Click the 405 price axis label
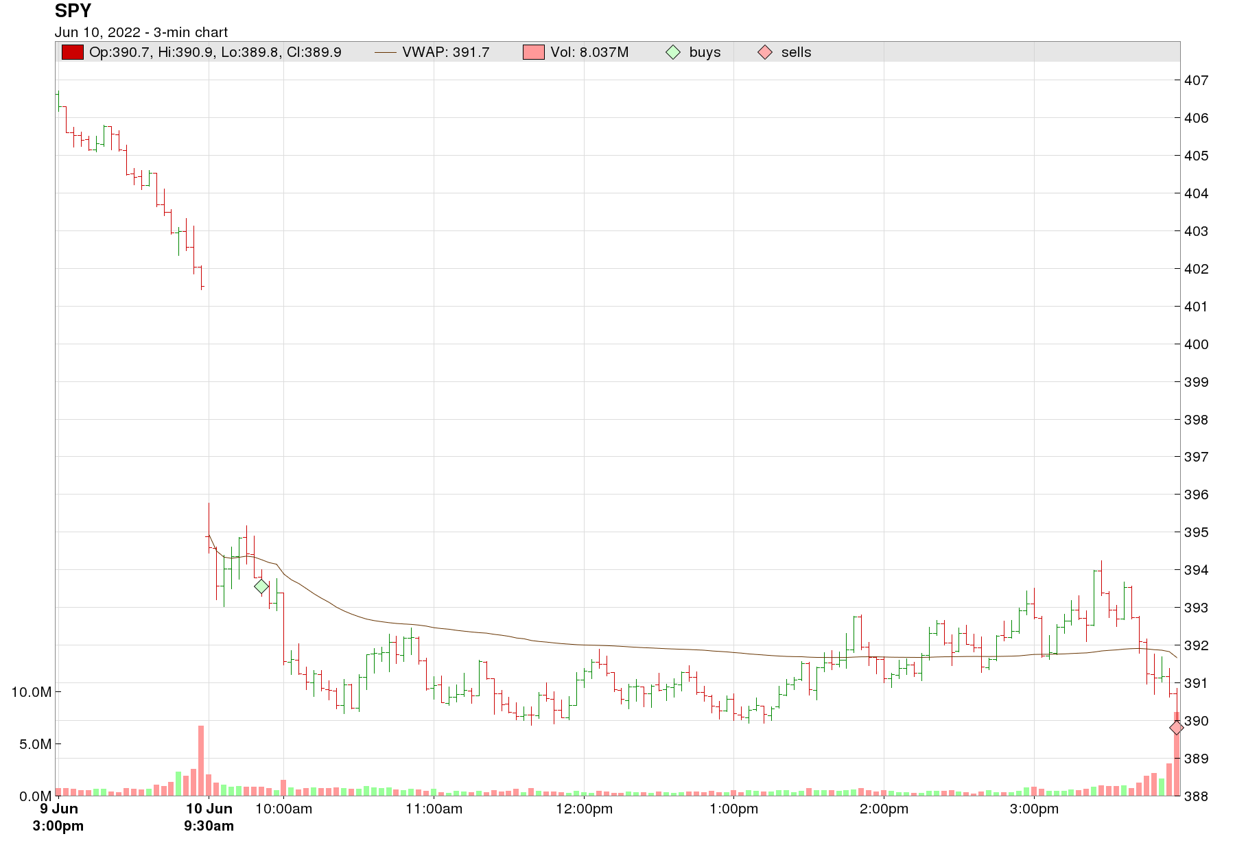This screenshot has height=845, width=1235. coord(1197,156)
